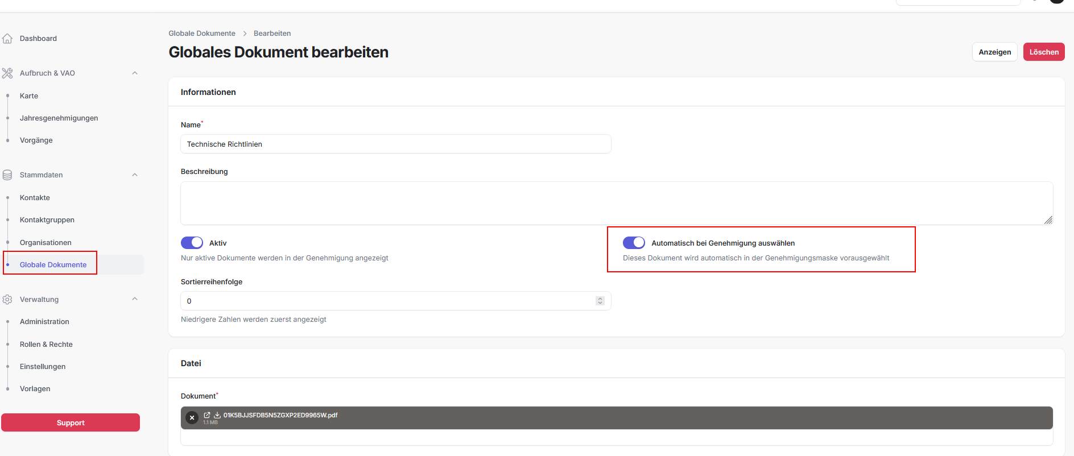The width and height of the screenshot is (1074, 456).
Task: Download the uploaded PDF file icon
Action: coord(217,415)
